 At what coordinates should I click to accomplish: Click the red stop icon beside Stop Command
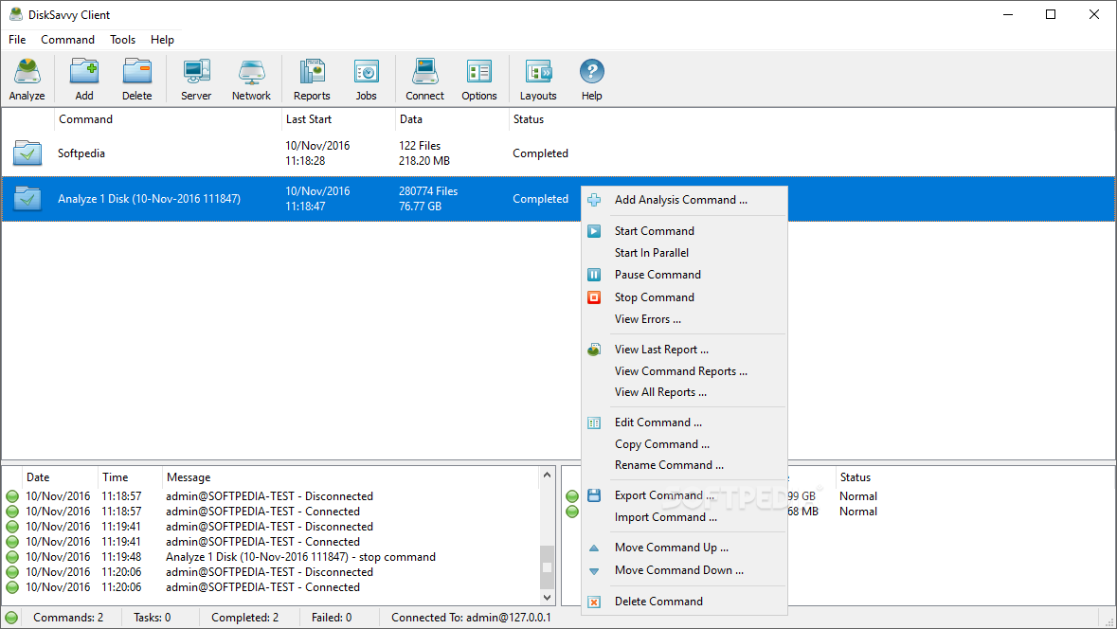tap(594, 297)
